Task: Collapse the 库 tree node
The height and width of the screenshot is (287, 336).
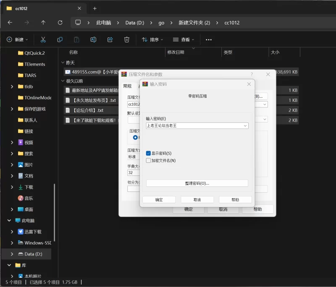Action: click(9, 265)
